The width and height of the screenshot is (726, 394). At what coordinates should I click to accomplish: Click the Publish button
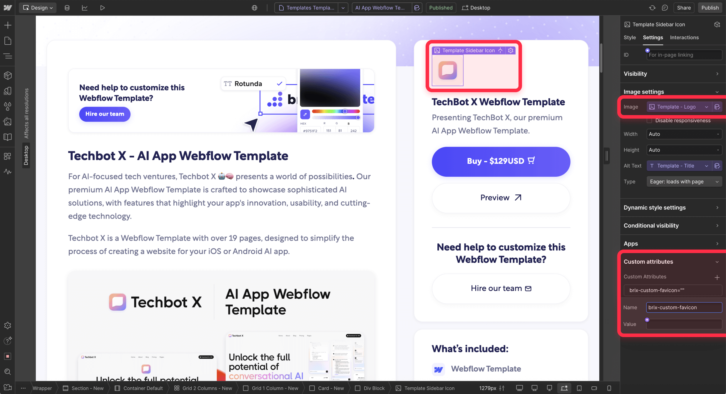[x=710, y=8]
